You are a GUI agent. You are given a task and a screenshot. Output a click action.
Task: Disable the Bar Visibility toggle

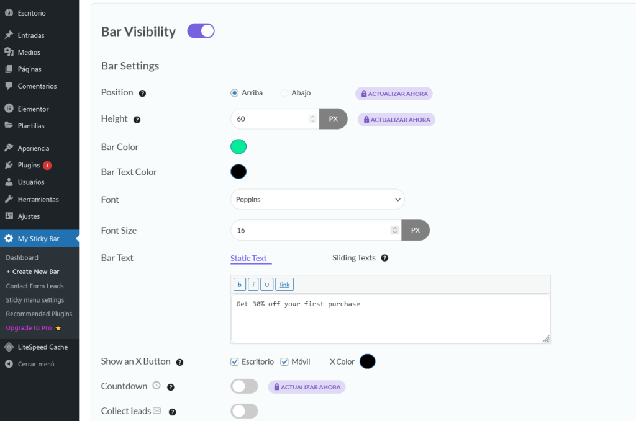pyautogui.click(x=200, y=31)
